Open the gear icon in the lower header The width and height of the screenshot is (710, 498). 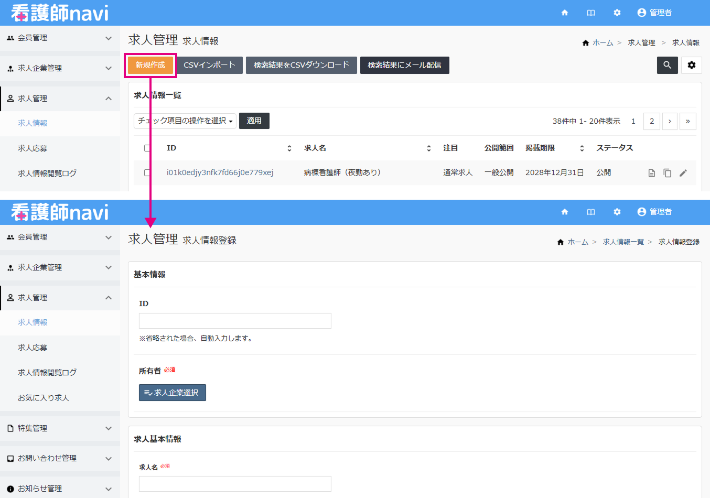tap(617, 212)
